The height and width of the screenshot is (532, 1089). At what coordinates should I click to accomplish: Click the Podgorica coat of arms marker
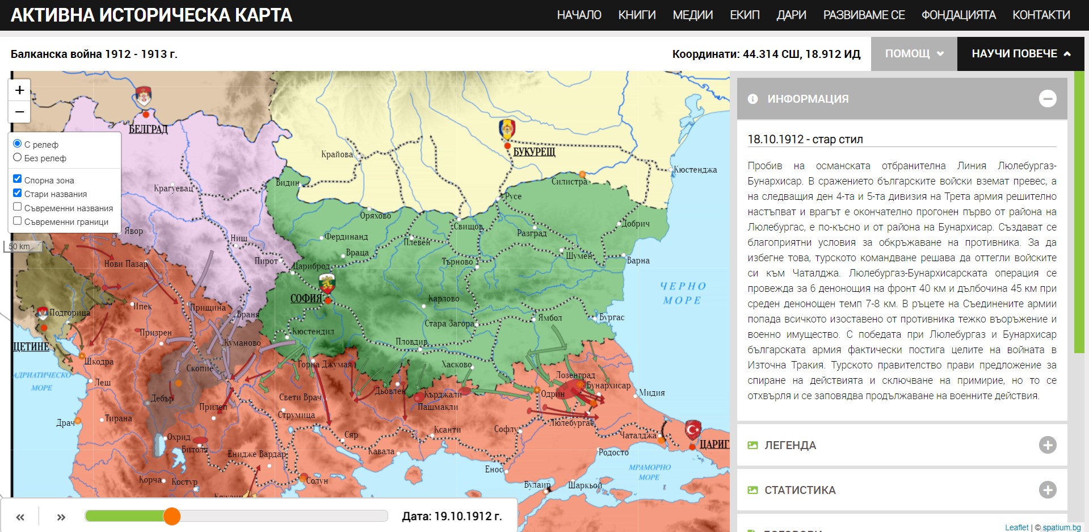(43, 314)
